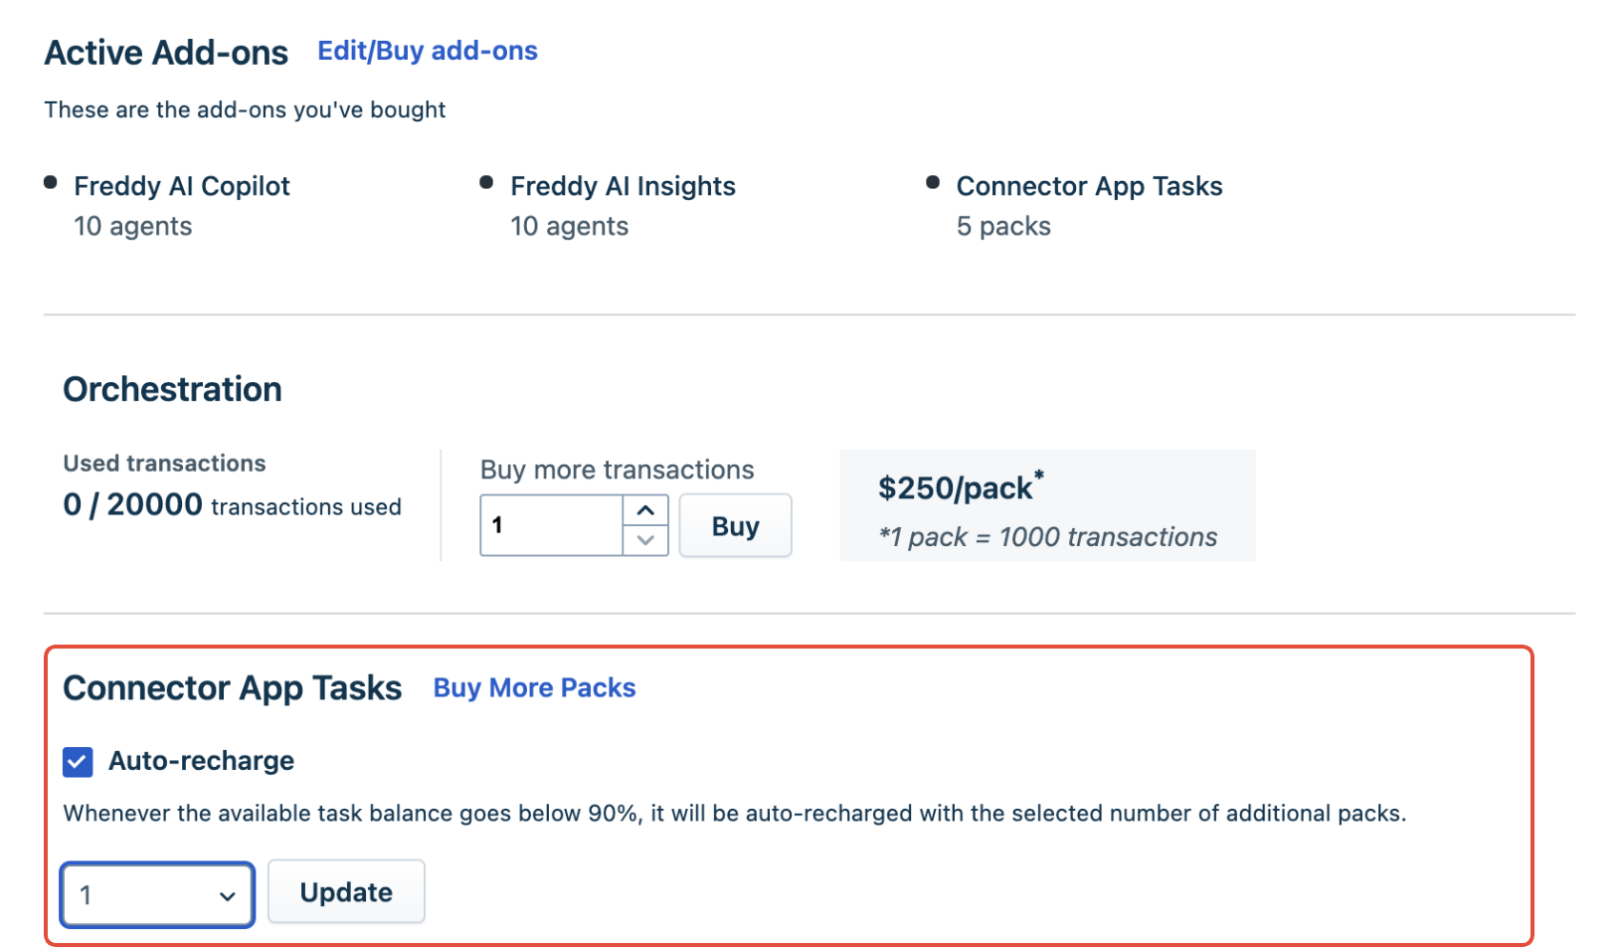Open the Buy More Packs link
The image size is (1623, 950).
pos(534,687)
